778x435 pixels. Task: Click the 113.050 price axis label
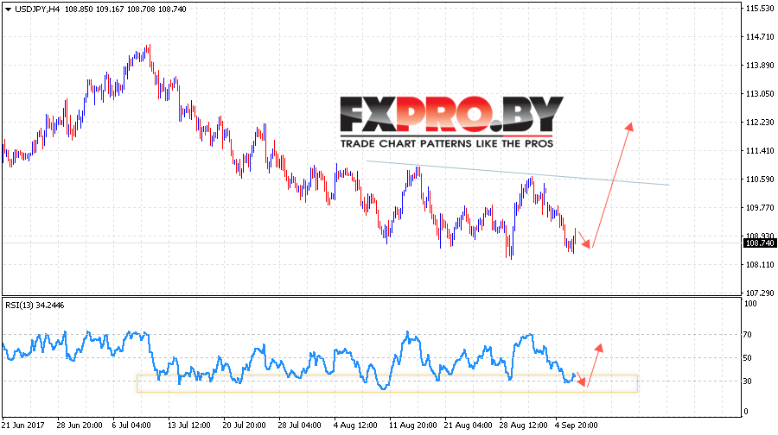(x=760, y=93)
